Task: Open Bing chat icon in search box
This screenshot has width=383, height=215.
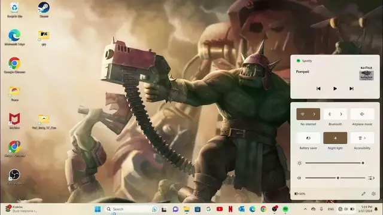Action: click(x=154, y=209)
